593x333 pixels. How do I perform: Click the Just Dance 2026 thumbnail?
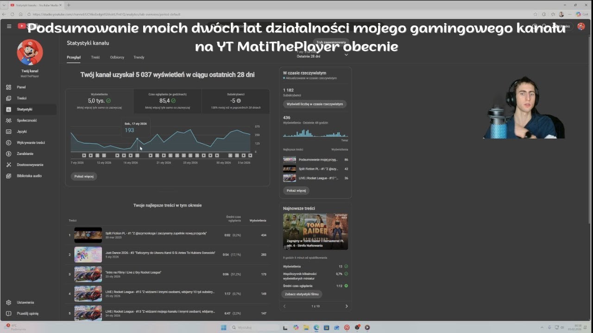[88, 254]
